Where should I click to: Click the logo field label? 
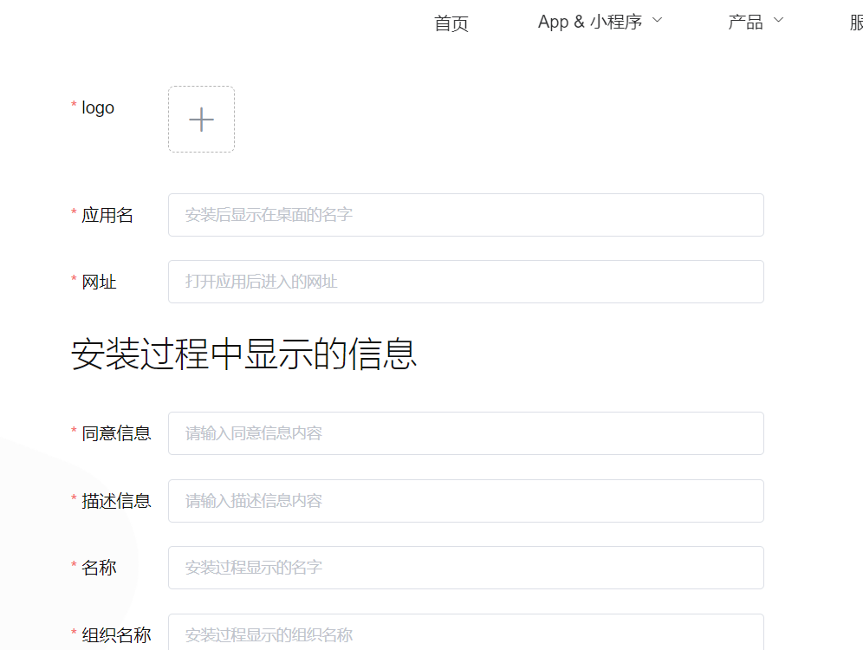point(98,107)
